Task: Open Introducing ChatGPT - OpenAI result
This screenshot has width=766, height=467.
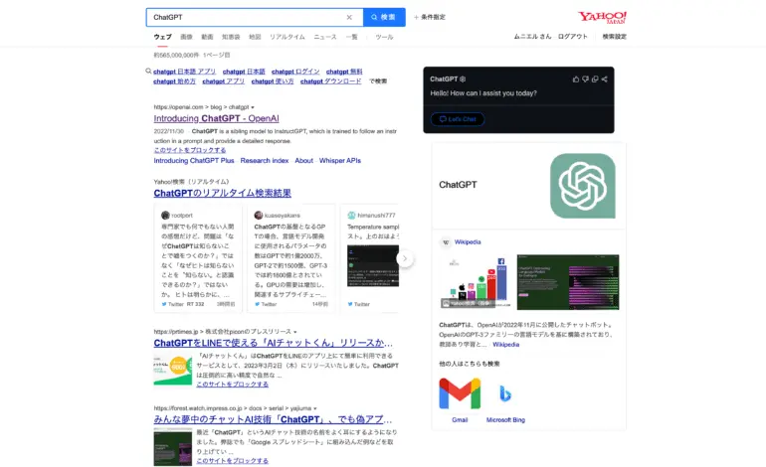Action: coord(217,118)
